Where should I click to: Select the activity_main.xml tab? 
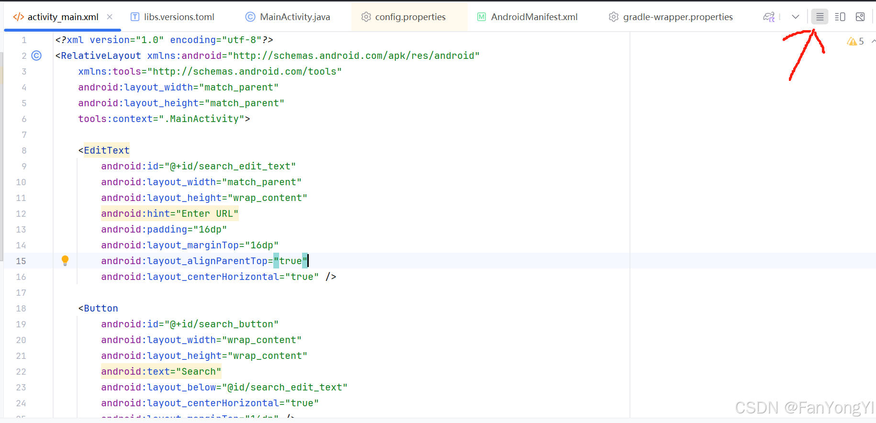(x=63, y=17)
